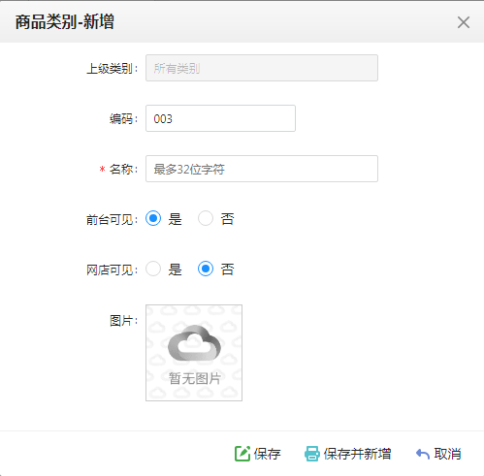Click the green save pencil icon
484x476 pixels.
[242, 454]
